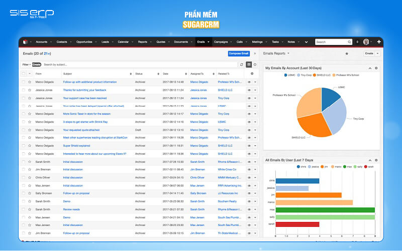Screen dimensions: 402x251
Task: Open My Emails By Account dashlet gear
Action: tap(376, 68)
